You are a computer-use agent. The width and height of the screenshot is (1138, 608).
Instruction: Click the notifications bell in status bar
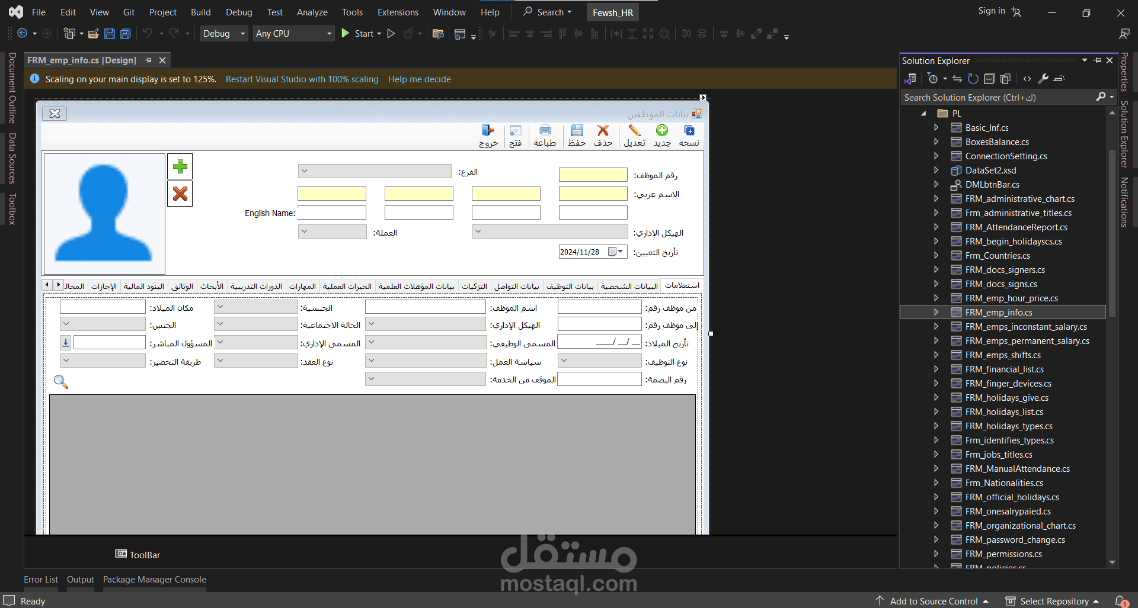[x=1121, y=601]
